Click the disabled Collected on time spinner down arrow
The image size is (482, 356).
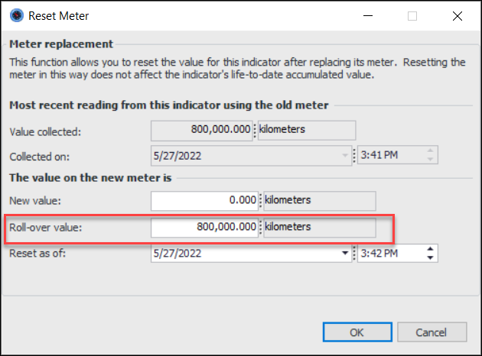tap(430, 159)
